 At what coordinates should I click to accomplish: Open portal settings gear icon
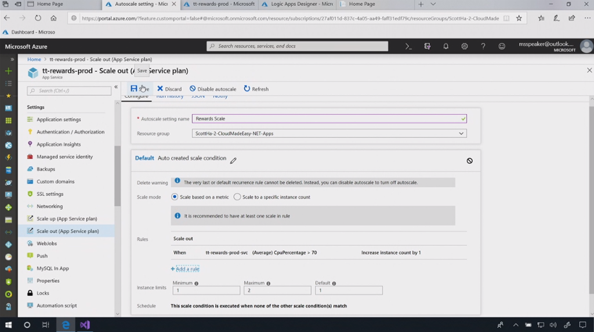pyautogui.click(x=464, y=46)
